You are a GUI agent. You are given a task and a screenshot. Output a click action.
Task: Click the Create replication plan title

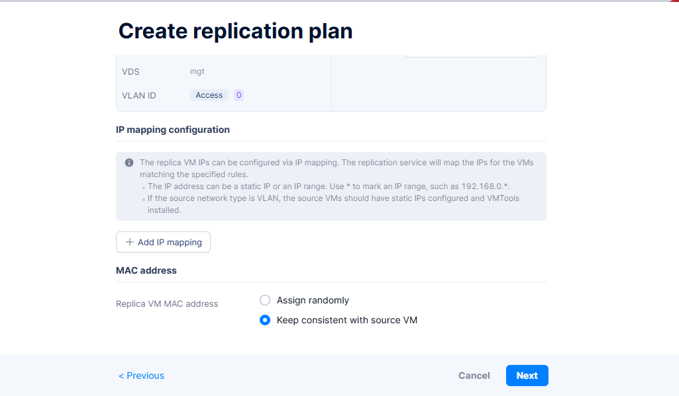point(235,30)
